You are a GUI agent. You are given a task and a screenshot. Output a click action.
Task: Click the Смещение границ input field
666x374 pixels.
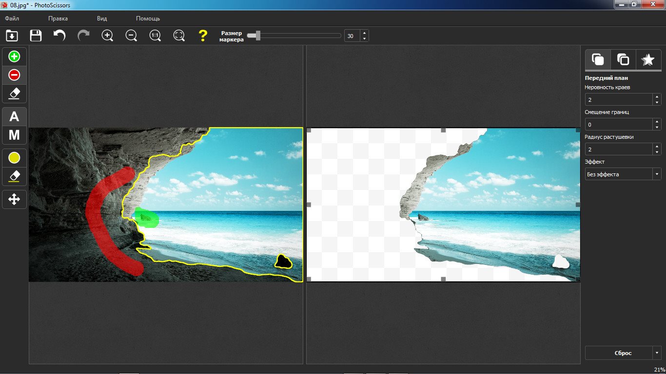619,124
